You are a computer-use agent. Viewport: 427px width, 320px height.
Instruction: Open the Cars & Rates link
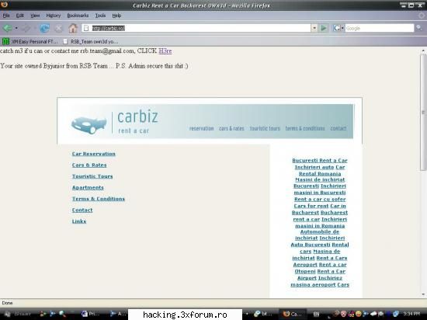pyautogui.click(x=89, y=165)
